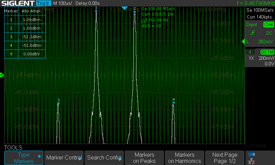Screen dimensions: 275x165
Task: Click marker 4 amplitude -52.0dBm cell
Action: coord(32,45)
